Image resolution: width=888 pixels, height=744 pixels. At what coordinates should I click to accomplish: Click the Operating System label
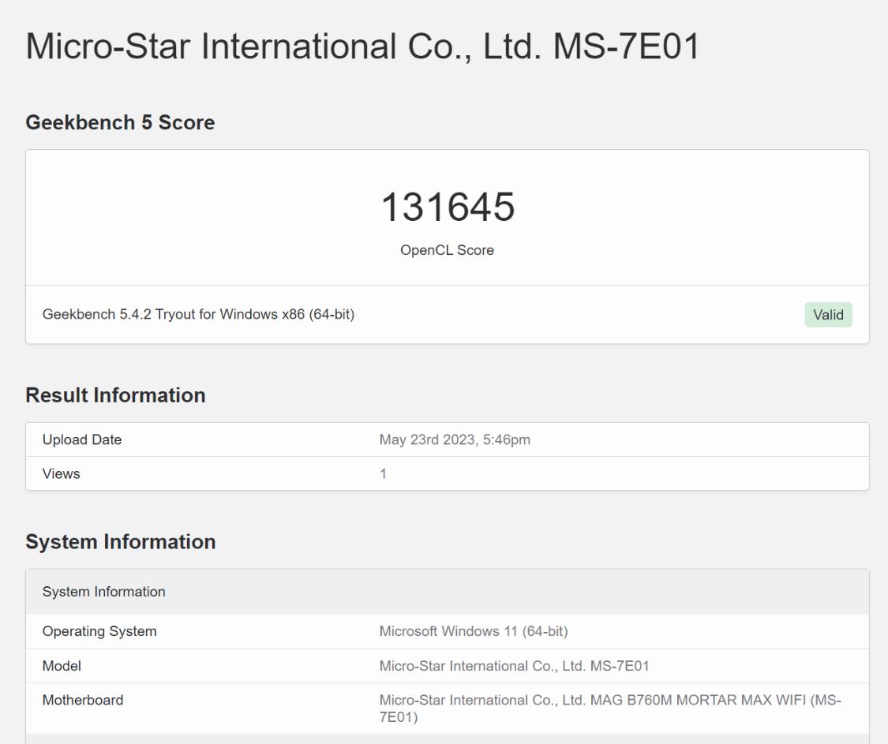[x=99, y=631]
